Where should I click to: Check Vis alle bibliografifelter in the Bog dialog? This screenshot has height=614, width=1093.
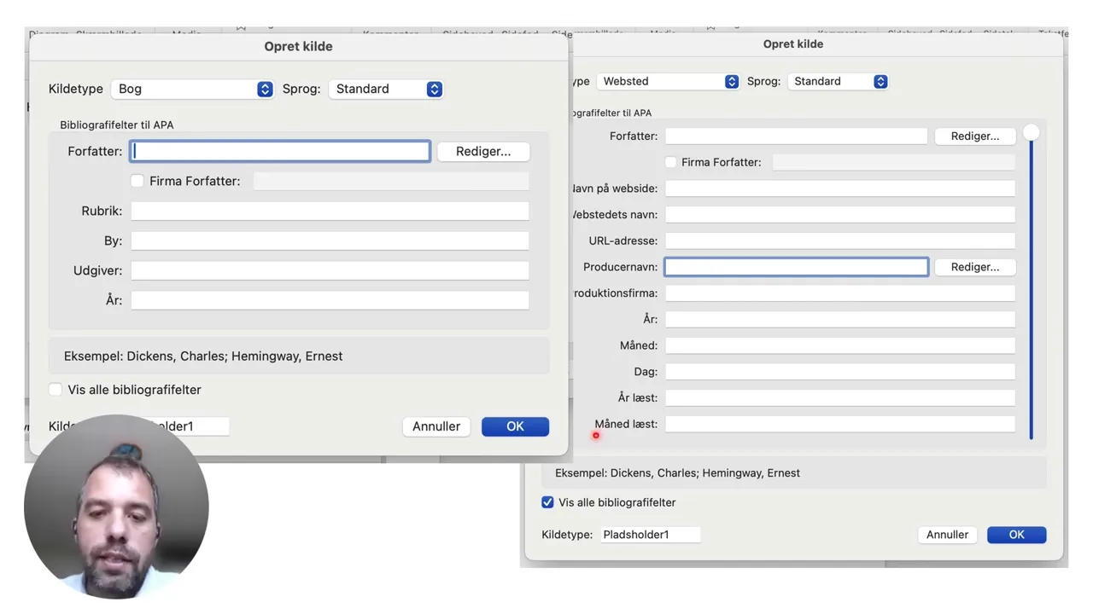click(56, 390)
